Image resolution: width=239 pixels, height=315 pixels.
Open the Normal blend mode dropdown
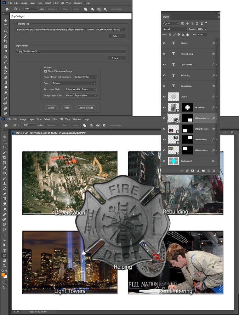coord(175,29)
